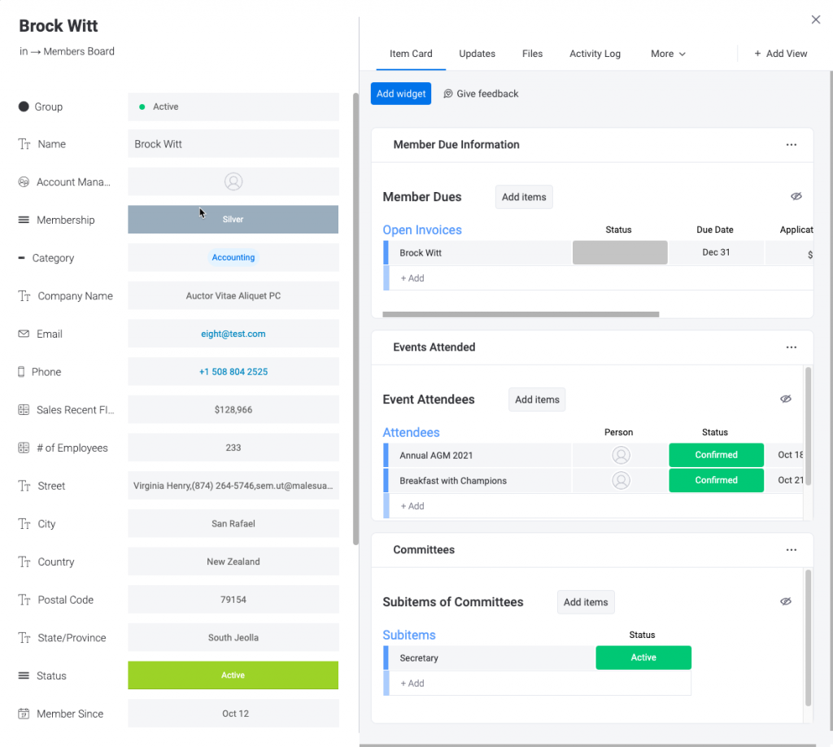
Task: Toggle visibility eye icon for Member Dues
Action: pyautogui.click(x=796, y=197)
